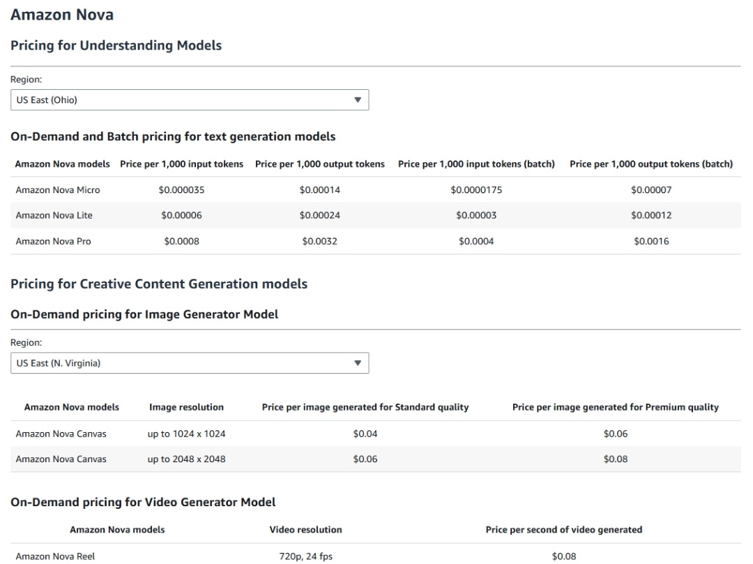Click the $0.0032 output price for Nova Pro
This screenshot has height=564, width=753.
tap(320, 241)
